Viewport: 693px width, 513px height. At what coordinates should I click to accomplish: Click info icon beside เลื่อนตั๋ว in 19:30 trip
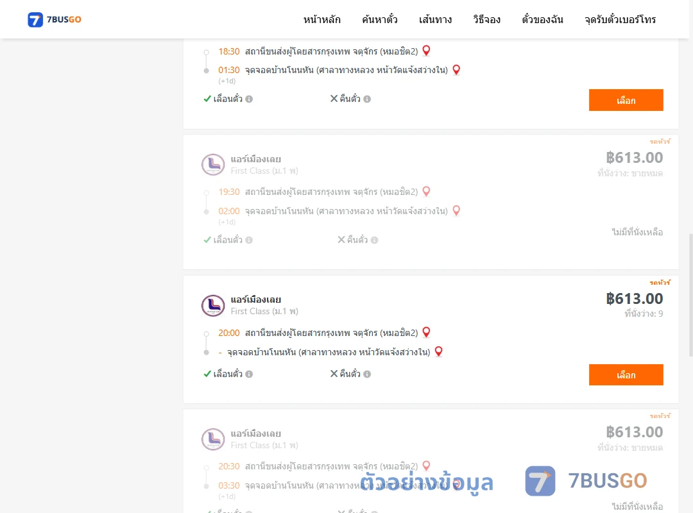[249, 240]
